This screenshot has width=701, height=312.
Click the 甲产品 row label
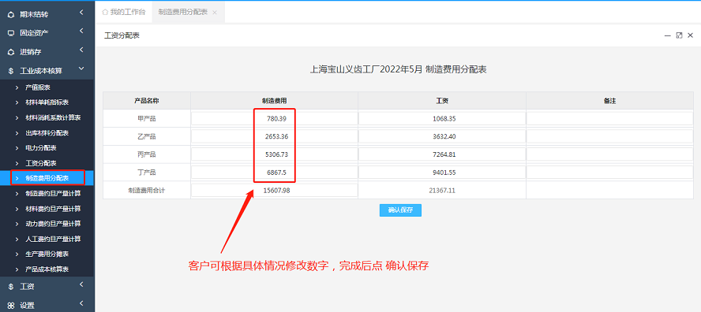point(147,119)
